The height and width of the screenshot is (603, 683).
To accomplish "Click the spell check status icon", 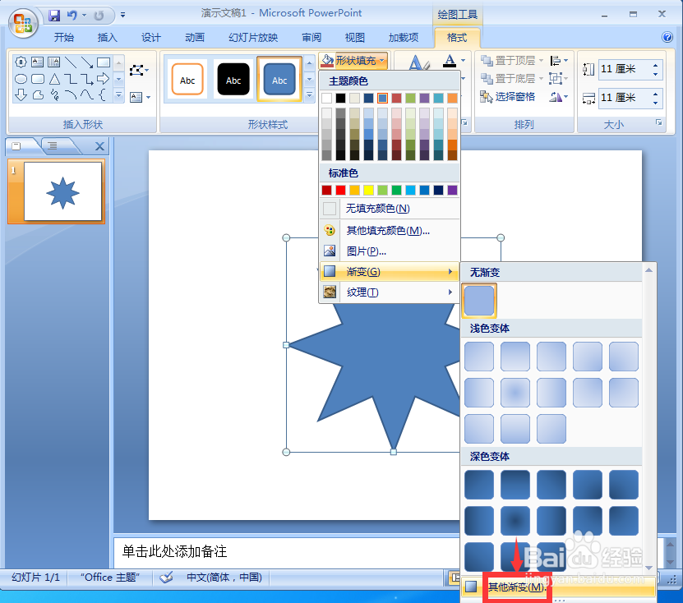I will [166, 578].
